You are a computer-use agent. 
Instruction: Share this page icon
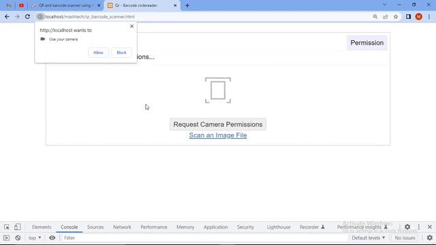click(x=386, y=16)
